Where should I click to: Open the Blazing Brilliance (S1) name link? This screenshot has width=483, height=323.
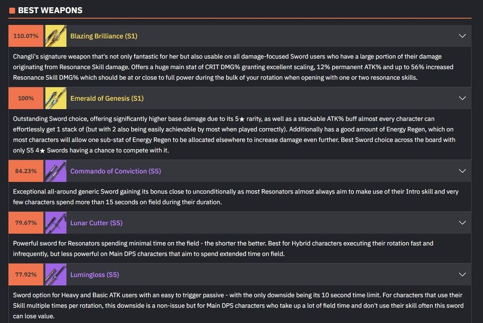pyautogui.click(x=104, y=36)
